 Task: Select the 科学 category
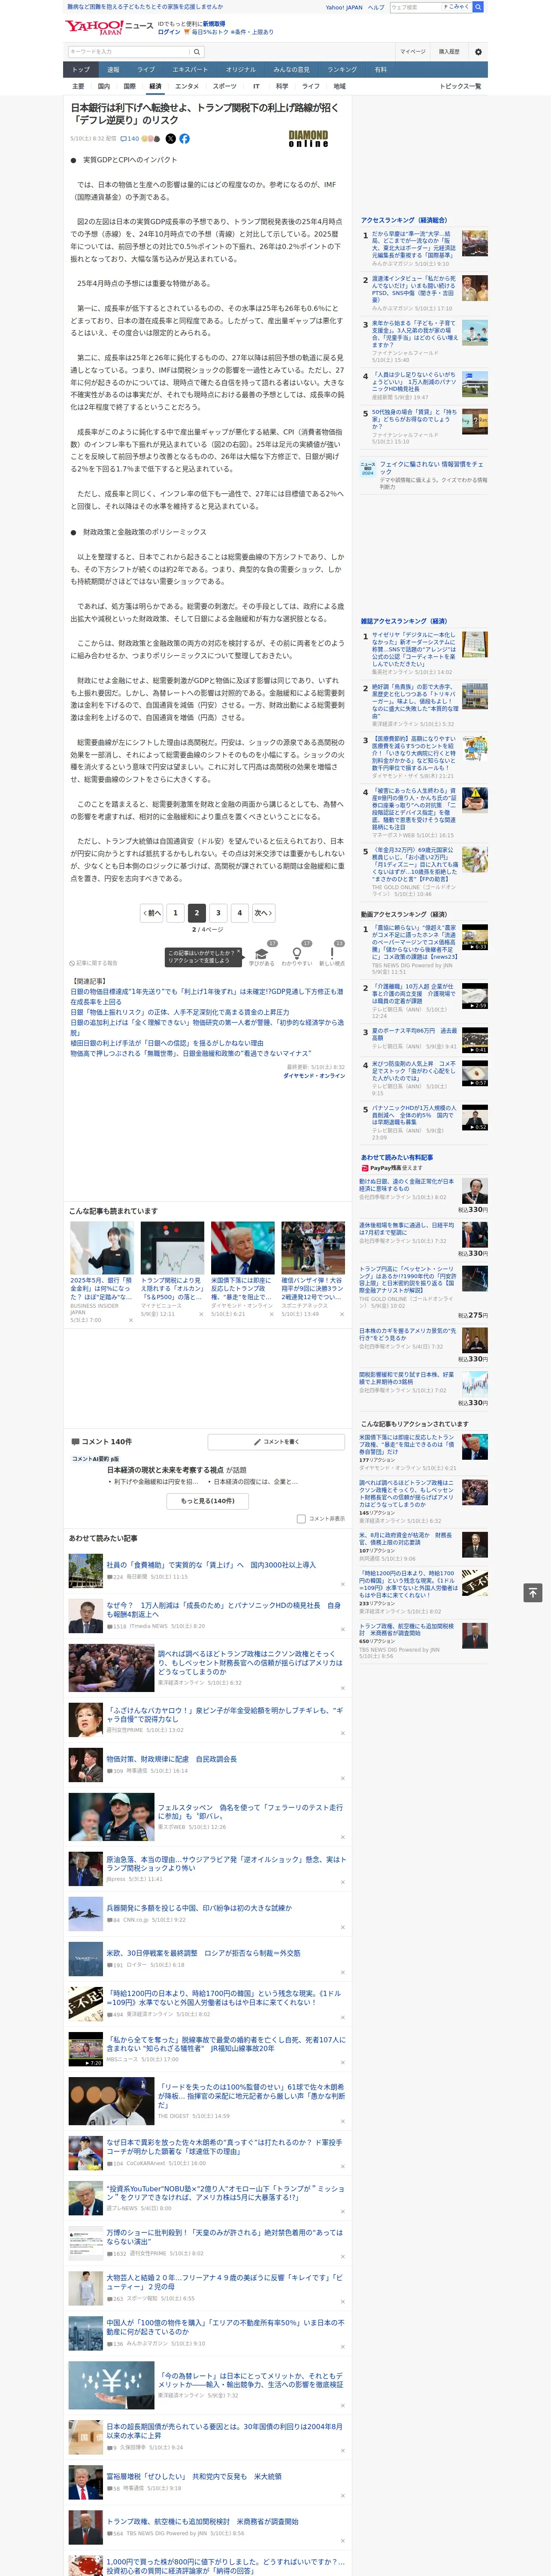(x=282, y=86)
